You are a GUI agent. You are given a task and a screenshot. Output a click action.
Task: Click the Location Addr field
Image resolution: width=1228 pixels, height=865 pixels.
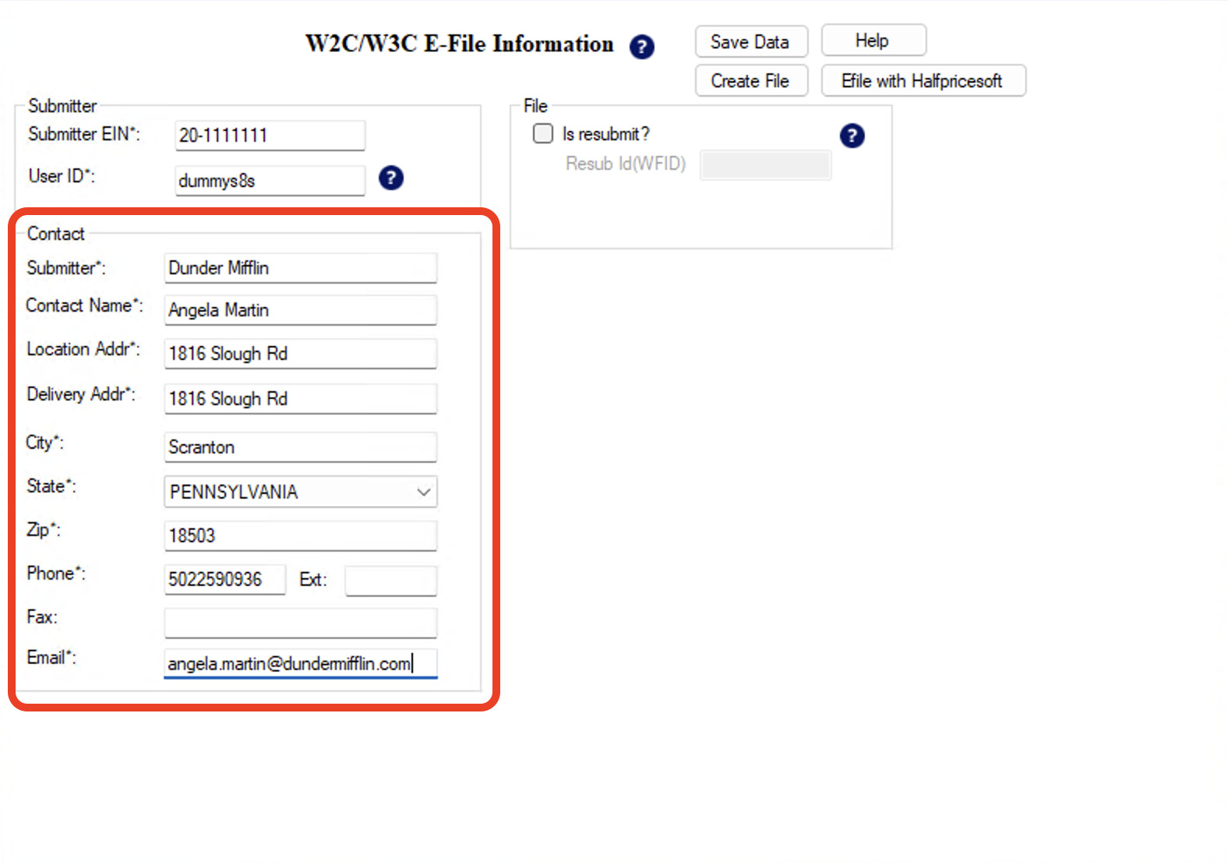click(x=300, y=354)
